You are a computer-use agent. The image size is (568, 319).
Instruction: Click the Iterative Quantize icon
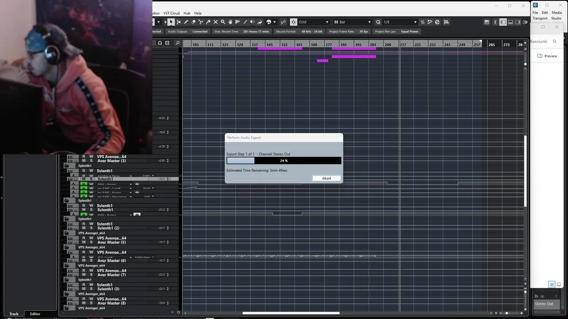[422, 22]
